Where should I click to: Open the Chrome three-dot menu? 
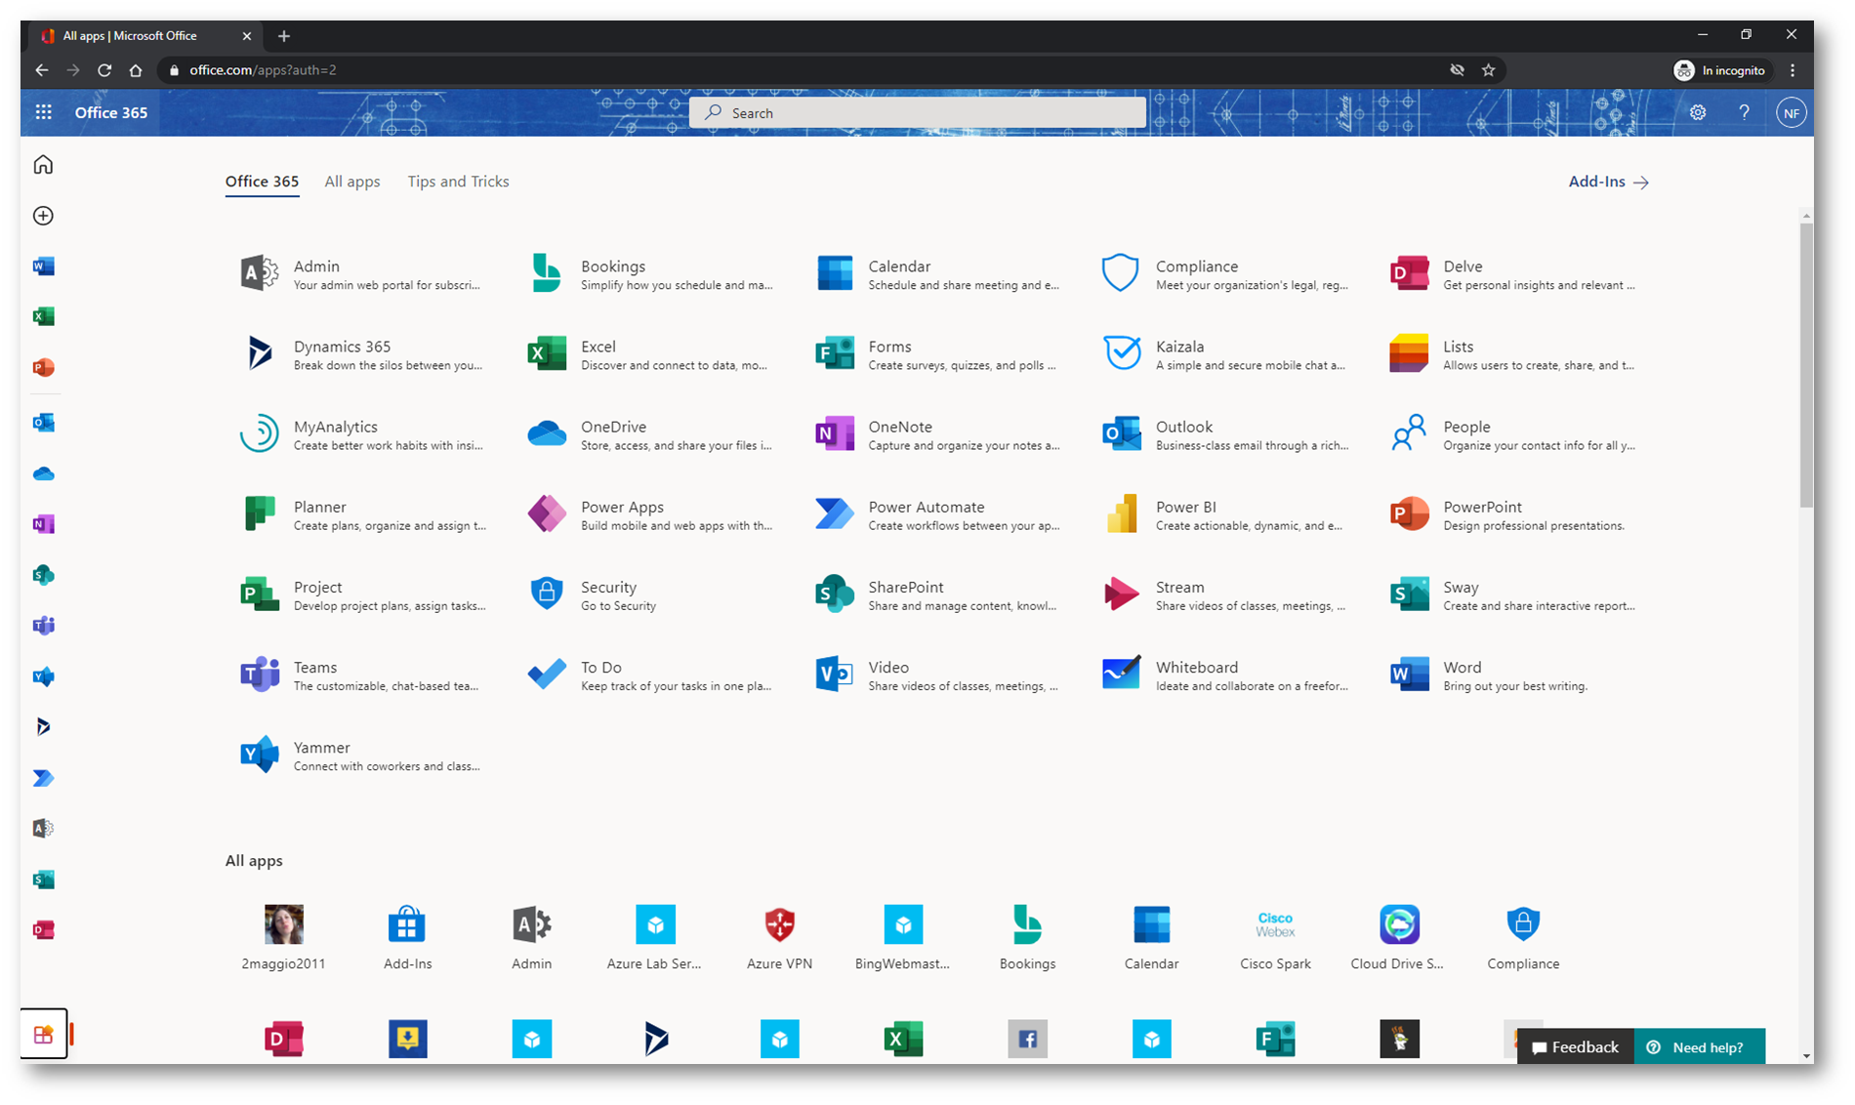point(1793,70)
